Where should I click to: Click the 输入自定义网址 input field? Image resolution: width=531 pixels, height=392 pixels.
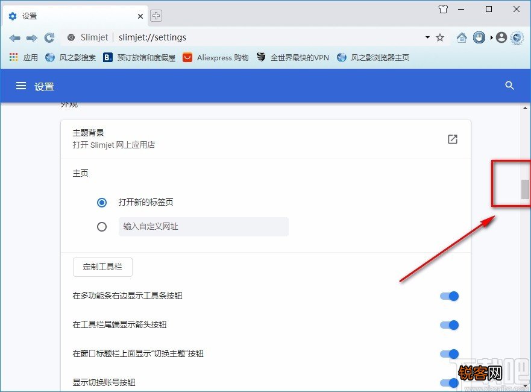pyautogui.click(x=204, y=227)
